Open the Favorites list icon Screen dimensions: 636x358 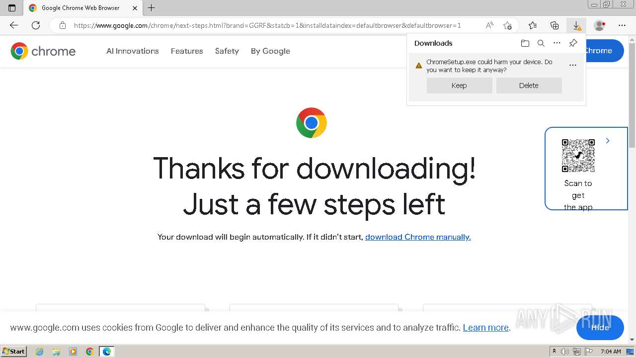pyautogui.click(x=533, y=25)
